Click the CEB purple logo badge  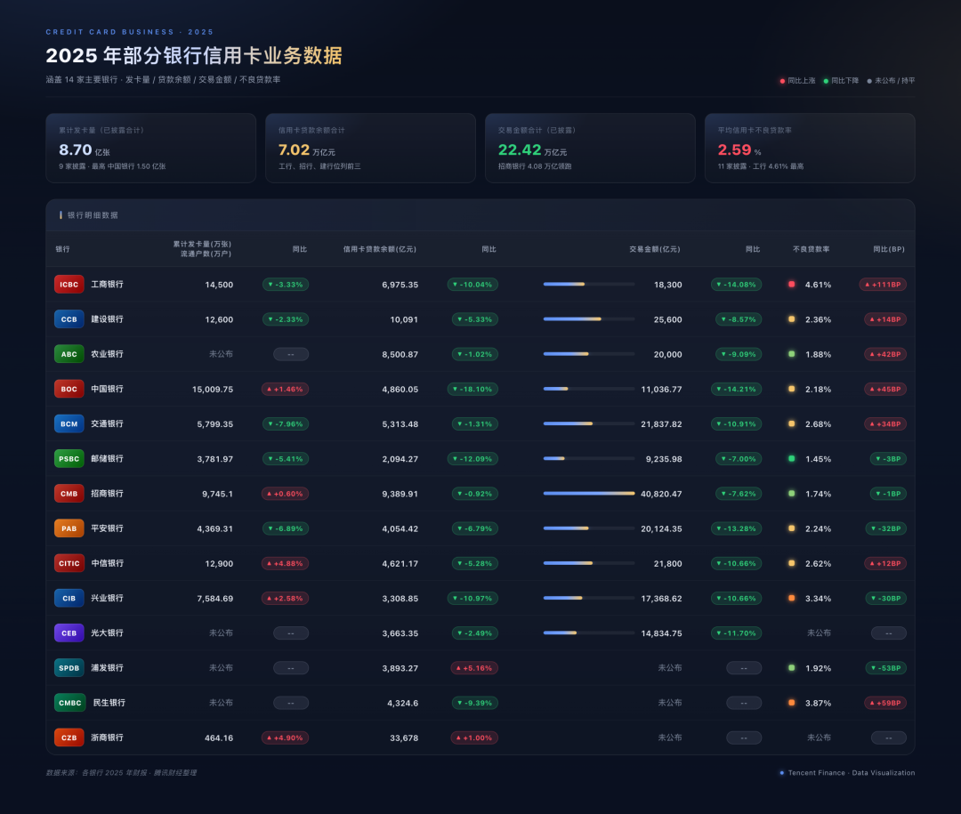pyautogui.click(x=69, y=633)
